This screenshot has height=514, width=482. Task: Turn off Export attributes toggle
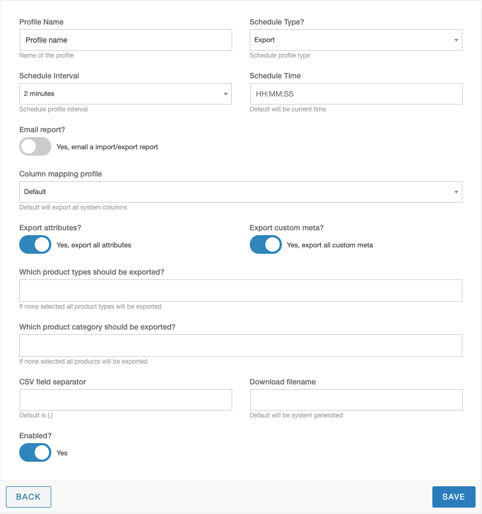tap(35, 245)
